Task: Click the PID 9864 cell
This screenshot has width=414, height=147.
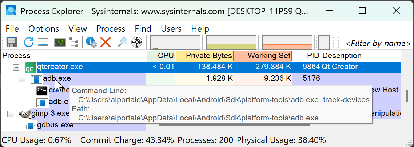Action: point(311,67)
